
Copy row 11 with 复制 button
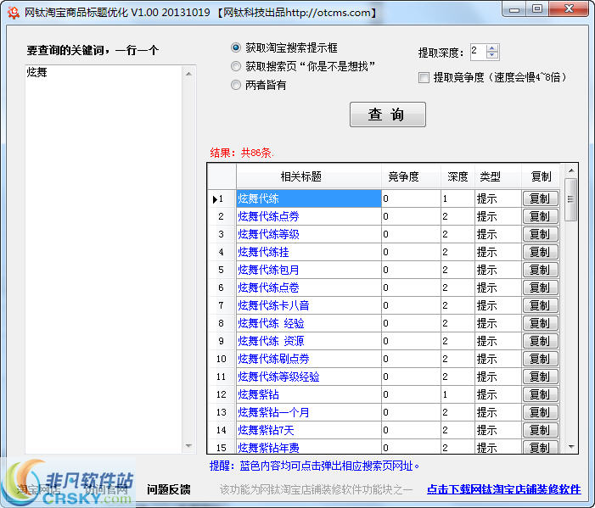tap(541, 377)
